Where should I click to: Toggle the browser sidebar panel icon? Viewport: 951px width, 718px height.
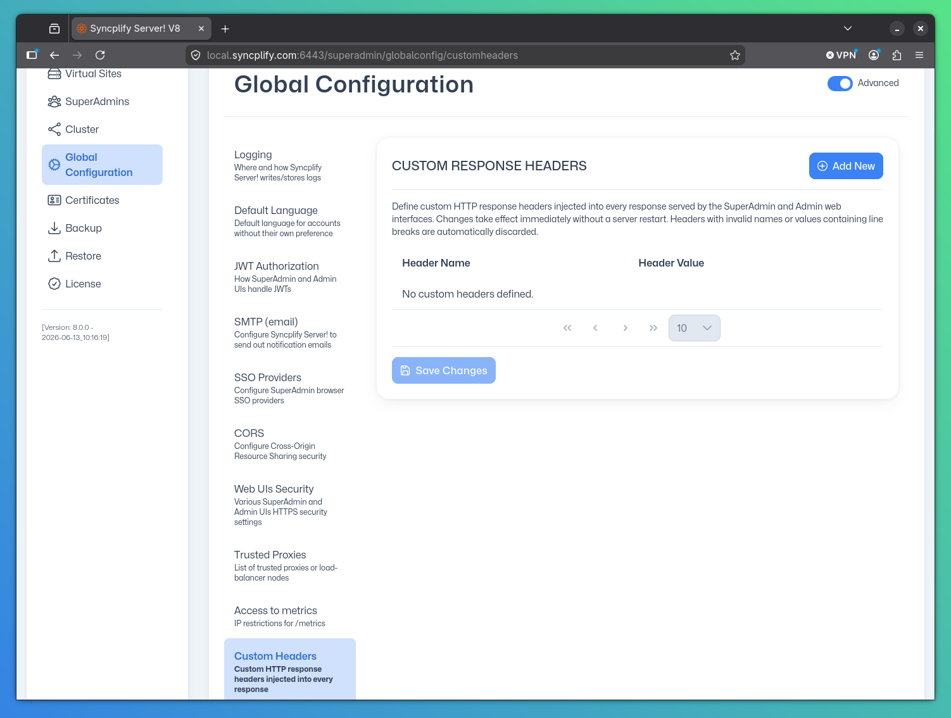(32, 55)
